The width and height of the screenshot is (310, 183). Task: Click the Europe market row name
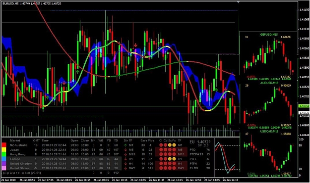[x=15, y=159]
